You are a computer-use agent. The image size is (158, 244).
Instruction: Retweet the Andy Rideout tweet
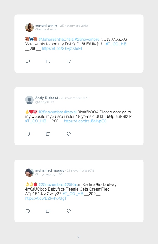[48, 134]
